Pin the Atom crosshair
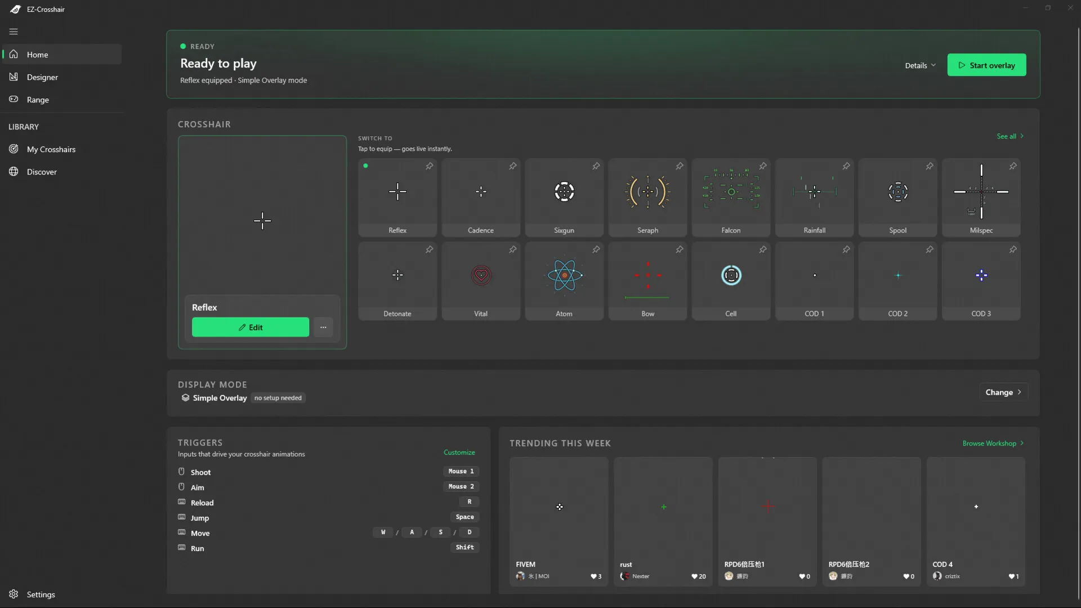 coord(596,249)
